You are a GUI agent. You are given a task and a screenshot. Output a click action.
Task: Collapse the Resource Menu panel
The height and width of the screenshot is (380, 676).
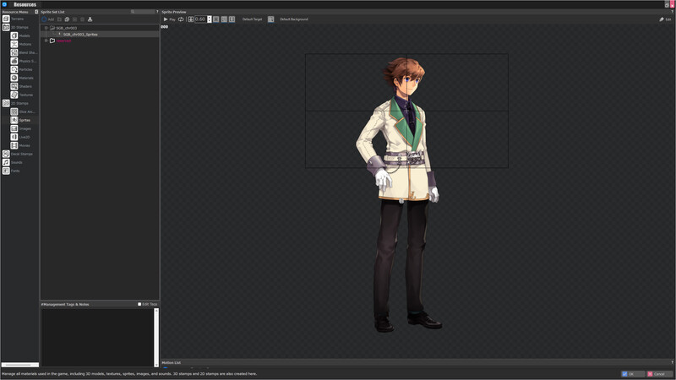click(36, 12)
